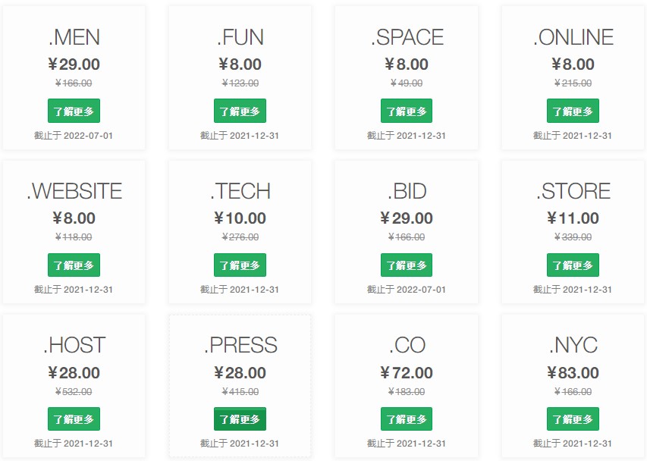Click 了解更多 button for .FUN domain
The height and width of the screenshot is (461, 647).
(240, 111)
